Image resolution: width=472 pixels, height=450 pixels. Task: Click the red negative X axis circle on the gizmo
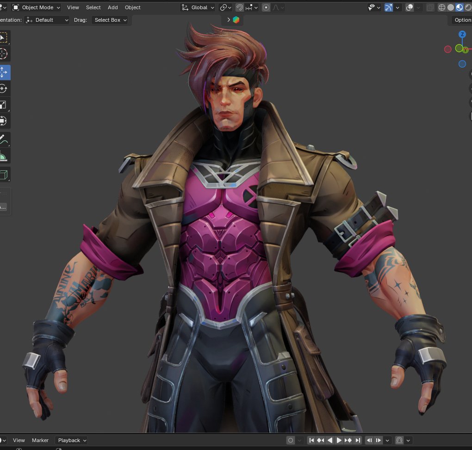click(447, 49)
